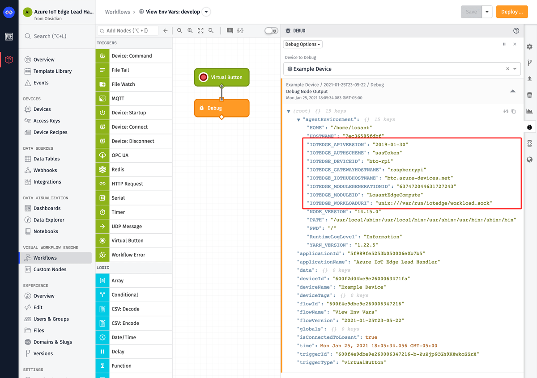Image resolution: width=537 pixels, height=378 pixels.
Task: Add a comment note to the canvas
Action: click(x=230, y=31)
